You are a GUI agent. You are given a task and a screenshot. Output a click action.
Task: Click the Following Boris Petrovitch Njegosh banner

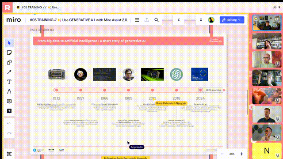(125, 158)
